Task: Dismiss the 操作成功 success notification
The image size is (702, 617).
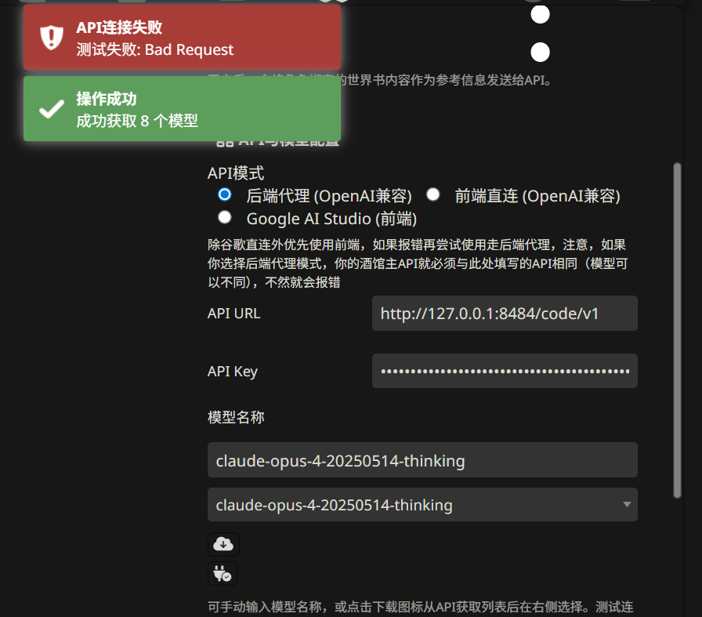Action: click(x=182, y=109)
